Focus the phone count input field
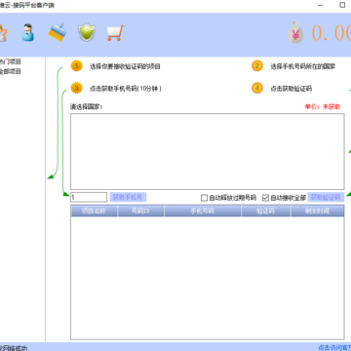Screen dimensions: 351x351 (89, 197)
